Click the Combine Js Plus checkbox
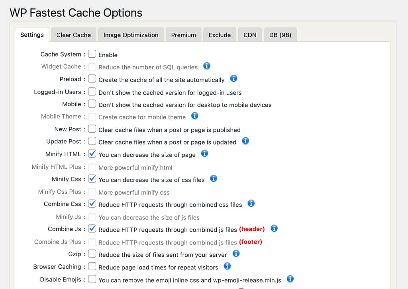This screenshot has height=289, width=408. tap(92, 242)
